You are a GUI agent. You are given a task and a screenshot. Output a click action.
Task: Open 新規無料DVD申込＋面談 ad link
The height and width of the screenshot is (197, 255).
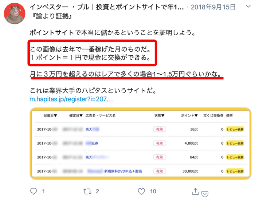[x=123, y=171]
